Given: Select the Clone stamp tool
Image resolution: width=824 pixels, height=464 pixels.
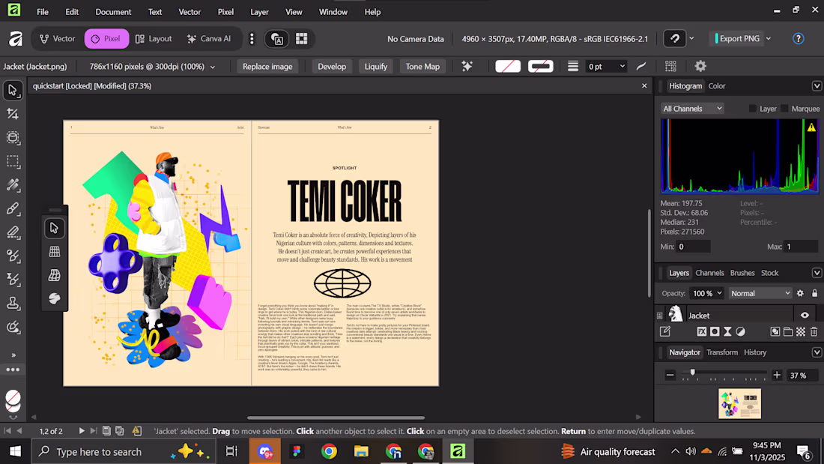Looking at the screenshot, I should (13, 303).
